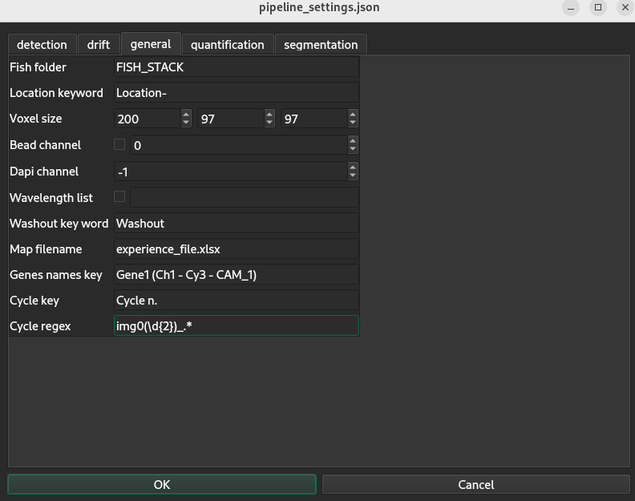Switch to the detection tab
The image size is (635, 501).
pos(42,45)
